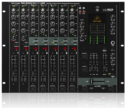Push the Track Start button under channel 4
The width and height of the screenshot is (126, 108).
pos(43,89)
